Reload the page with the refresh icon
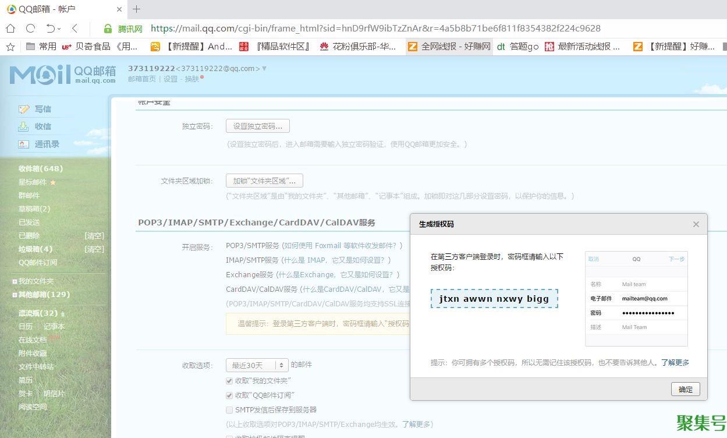 pos(30,28)
